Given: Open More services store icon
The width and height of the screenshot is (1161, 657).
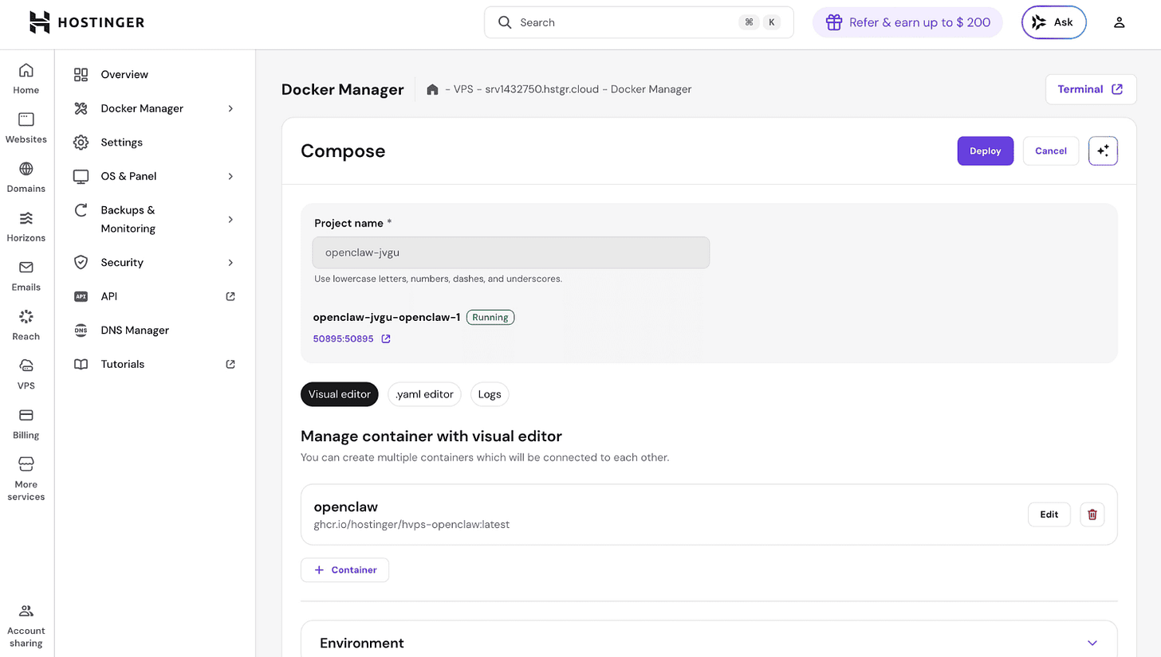Looking at the screenshot, I should point(26,463).
